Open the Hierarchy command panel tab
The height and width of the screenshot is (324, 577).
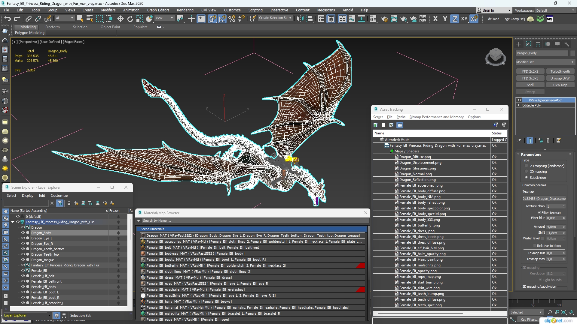pyautogui.click(x=538, y=44)
